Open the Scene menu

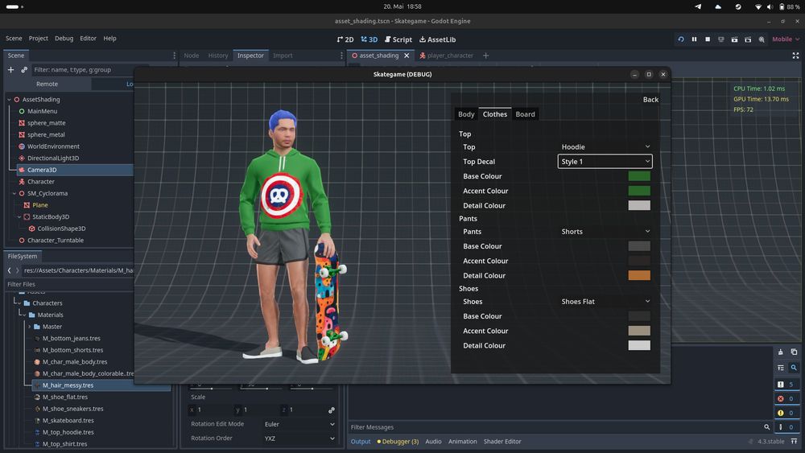(x=14, y=39)
